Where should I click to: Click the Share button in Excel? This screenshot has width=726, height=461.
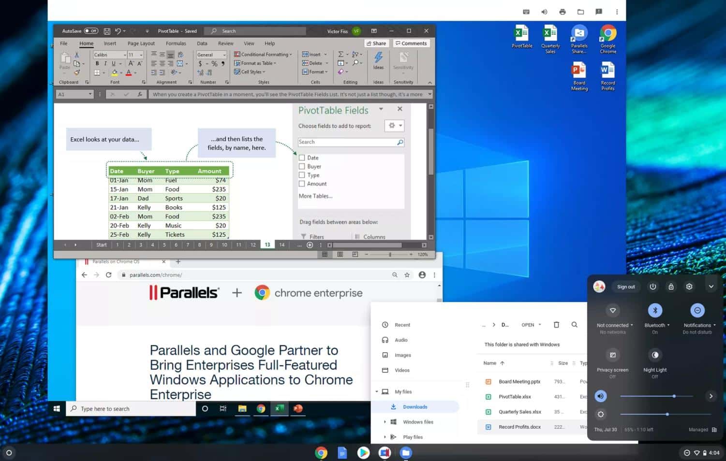coord(376,43)
